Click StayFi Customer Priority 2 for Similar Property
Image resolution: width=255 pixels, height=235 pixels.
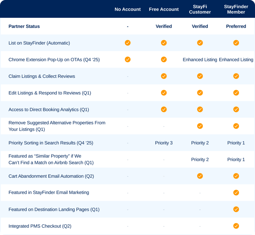pos(200,159)
